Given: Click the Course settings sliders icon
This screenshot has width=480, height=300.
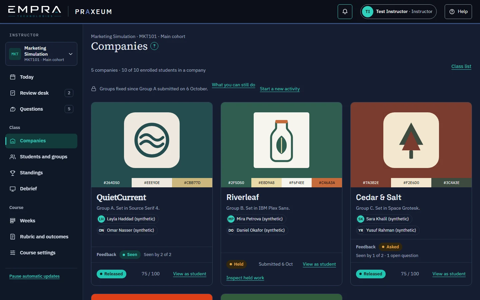Looking at the screenshot, I should 13,253.
